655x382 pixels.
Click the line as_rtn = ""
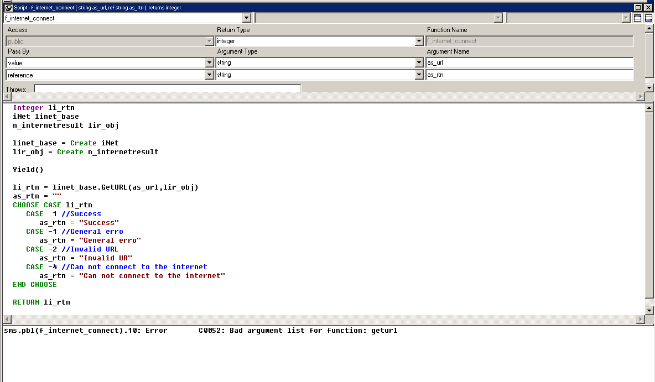coord(37,196)
